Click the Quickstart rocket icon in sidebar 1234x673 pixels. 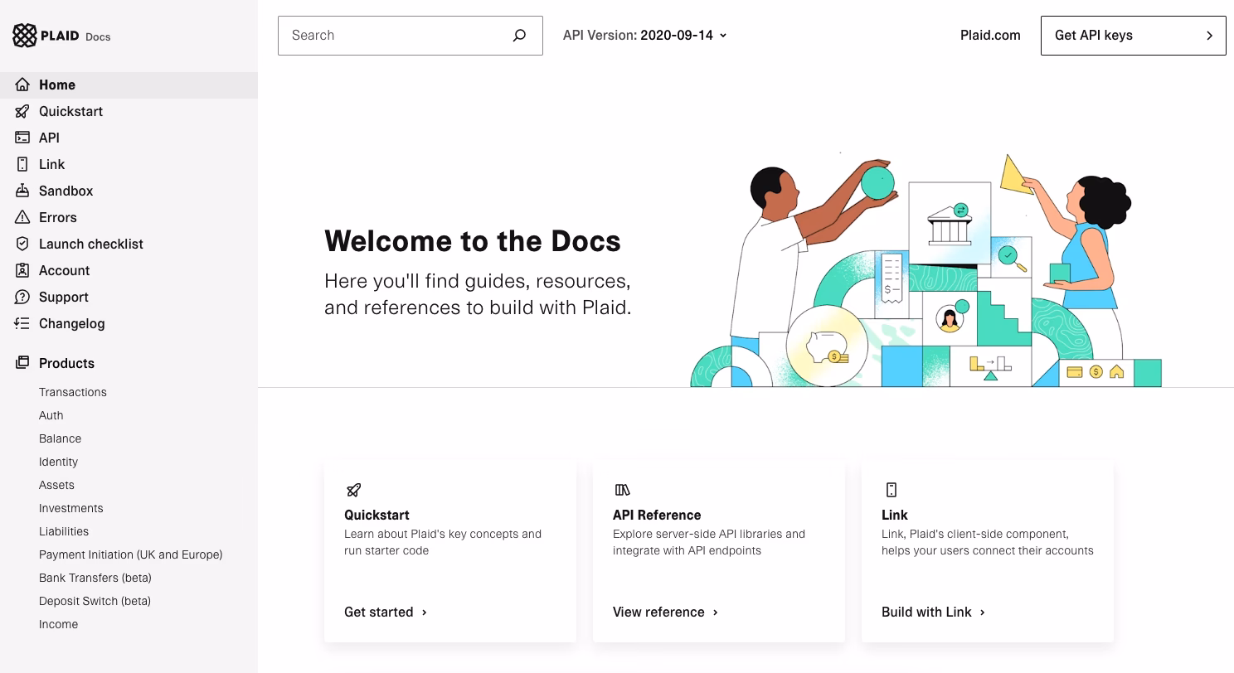(22, 111)
